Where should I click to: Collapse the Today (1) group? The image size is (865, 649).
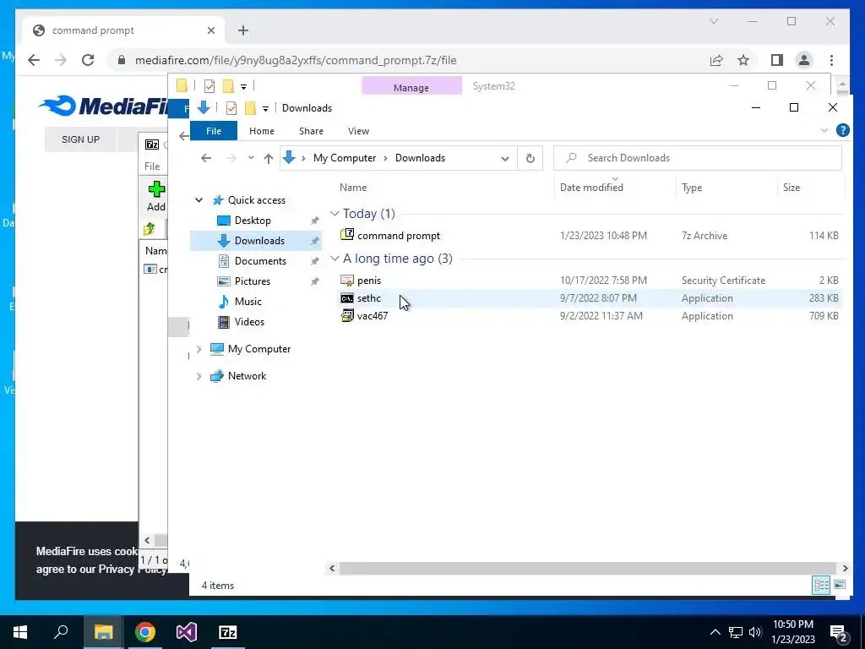click(335, 214)
